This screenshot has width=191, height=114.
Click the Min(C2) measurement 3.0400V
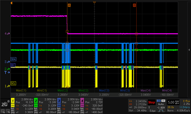[84, 95]
